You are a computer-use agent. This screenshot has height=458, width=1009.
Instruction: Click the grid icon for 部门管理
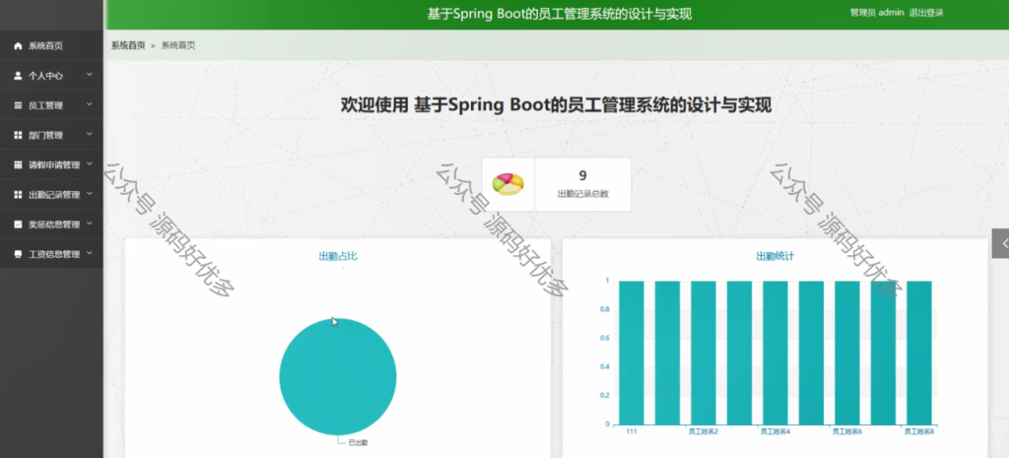[x=18, y=135]
